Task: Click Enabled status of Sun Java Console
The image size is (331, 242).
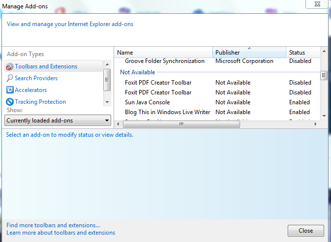Action: click(x=300, y=102)
